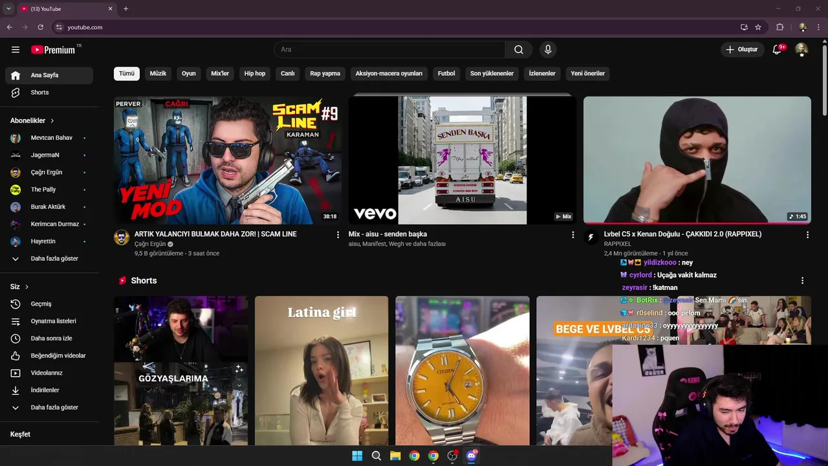Viewport: 828px width, 466px height.
Task: Open Mevtcan Bahav subscription channel
Action: (x=49, y=138)
